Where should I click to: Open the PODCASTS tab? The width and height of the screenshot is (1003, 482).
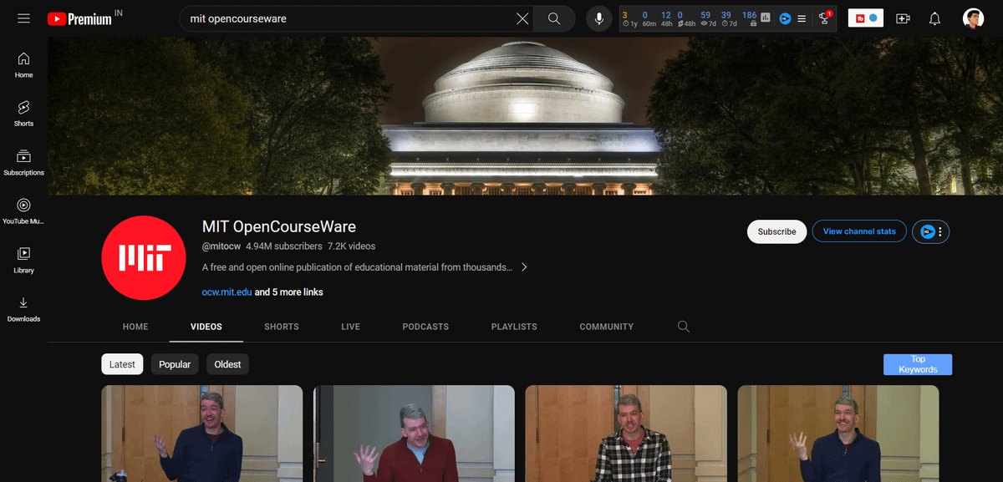[425, 327]
